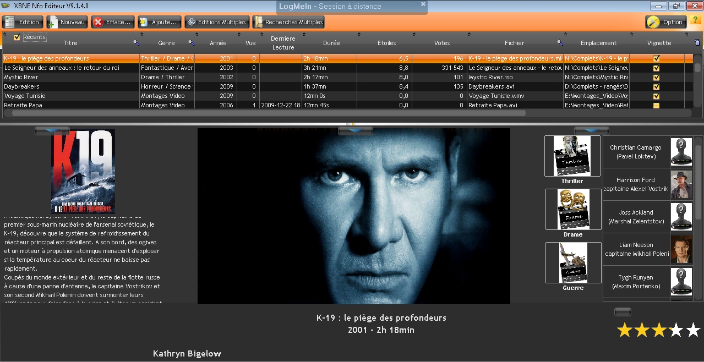The image size is (704, 362).
Task: Select the Joss Ackland cast entry
Action: point(636,217)
